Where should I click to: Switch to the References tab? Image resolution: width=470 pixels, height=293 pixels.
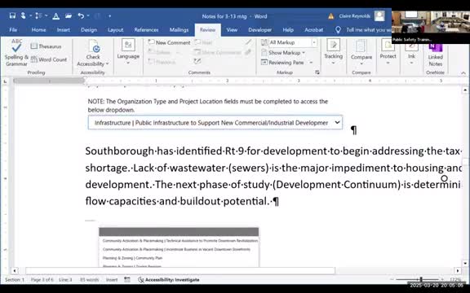point(146,30)
